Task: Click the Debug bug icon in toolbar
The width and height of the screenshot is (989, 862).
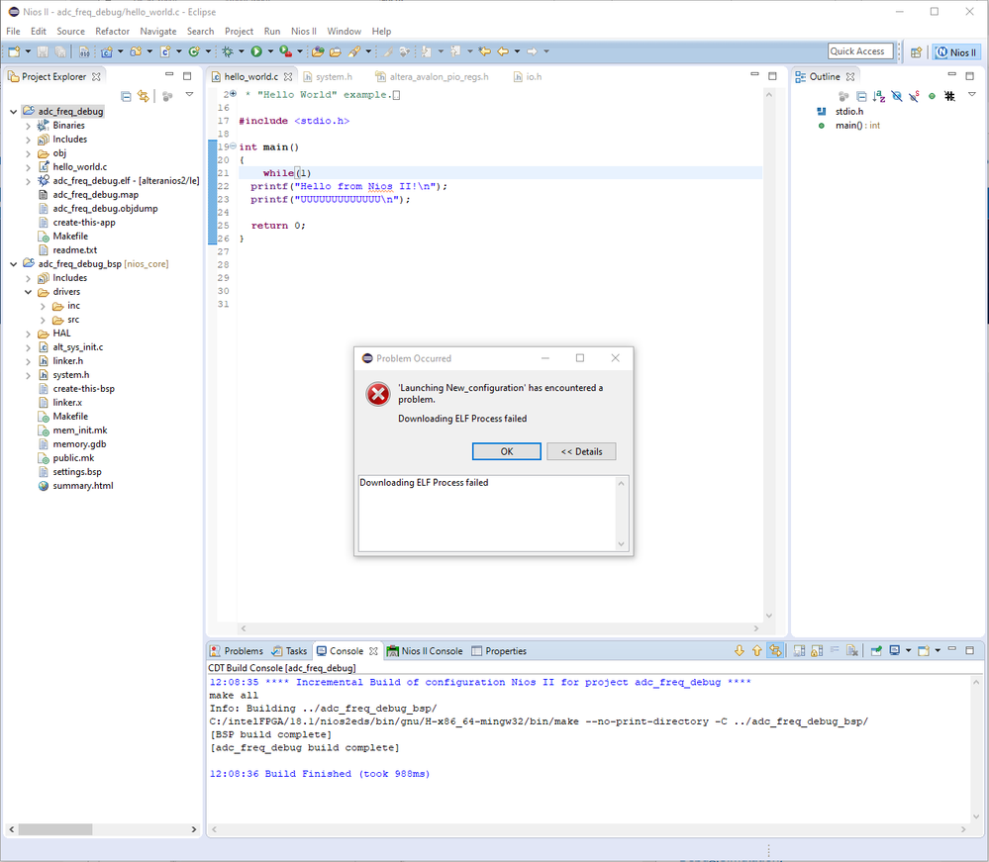Action: 228,51
